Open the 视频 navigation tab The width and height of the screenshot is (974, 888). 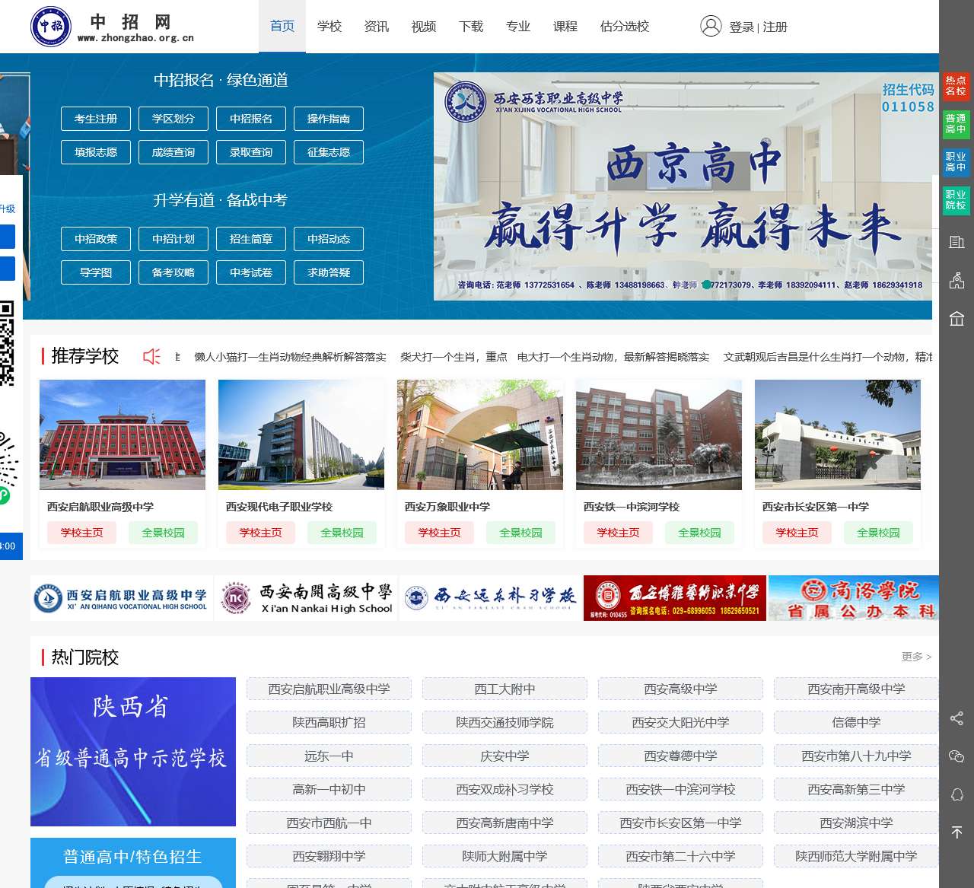pyautogui.click(x=424, y=27)
